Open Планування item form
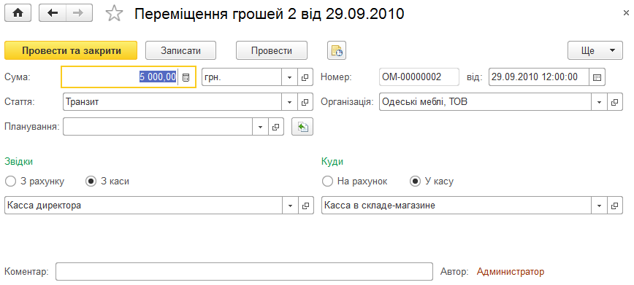The image size is (634, 285). coord(276,127)
